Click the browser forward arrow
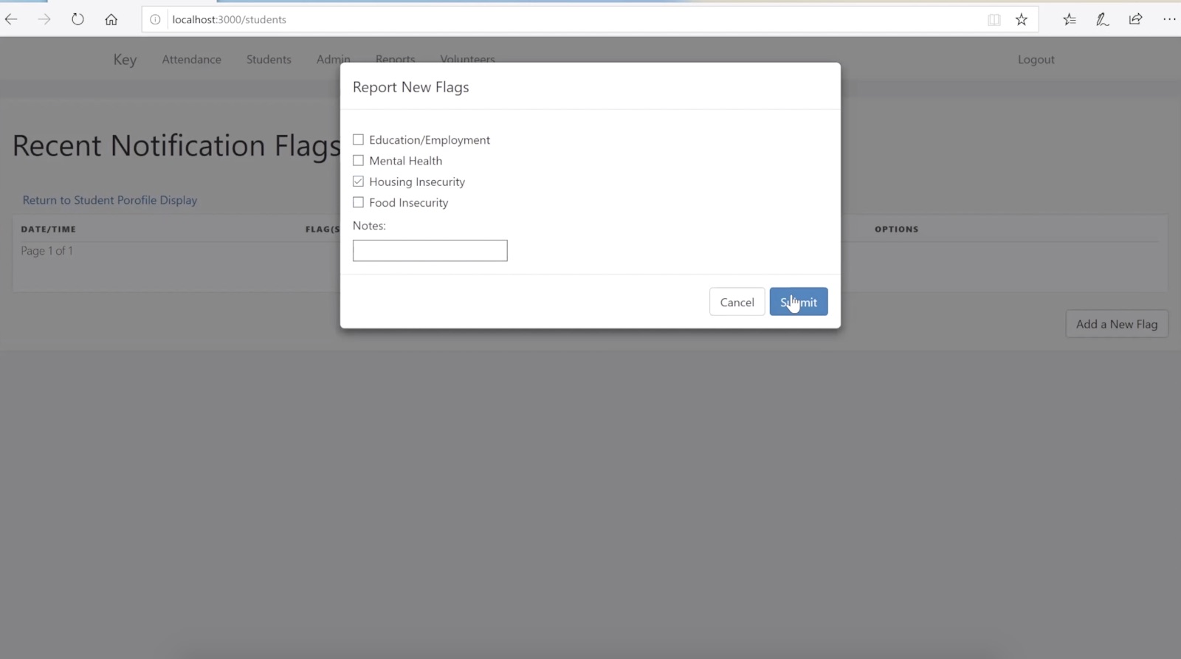Image resolution: width=1181 pixels, height=659 pixels. 44,19
